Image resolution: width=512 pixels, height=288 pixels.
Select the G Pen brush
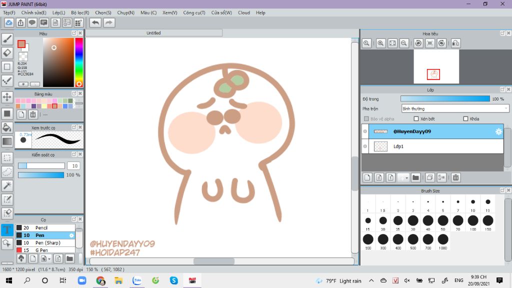(45, 250)
